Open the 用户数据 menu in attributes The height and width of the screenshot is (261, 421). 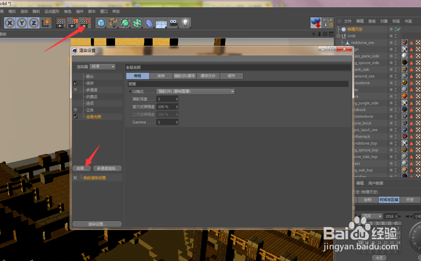(376, 183)
